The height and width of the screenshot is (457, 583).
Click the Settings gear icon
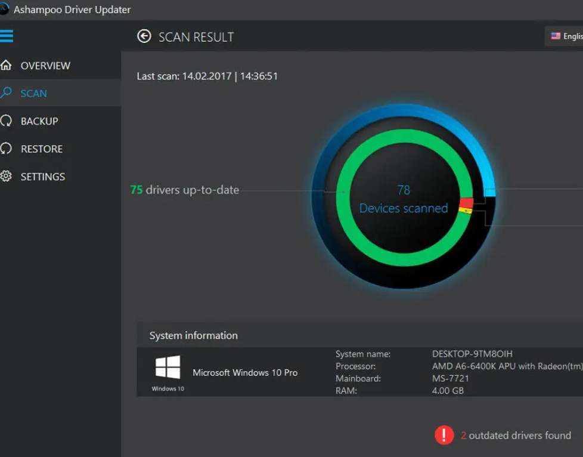pyautogui.click(x=6, y=176)
